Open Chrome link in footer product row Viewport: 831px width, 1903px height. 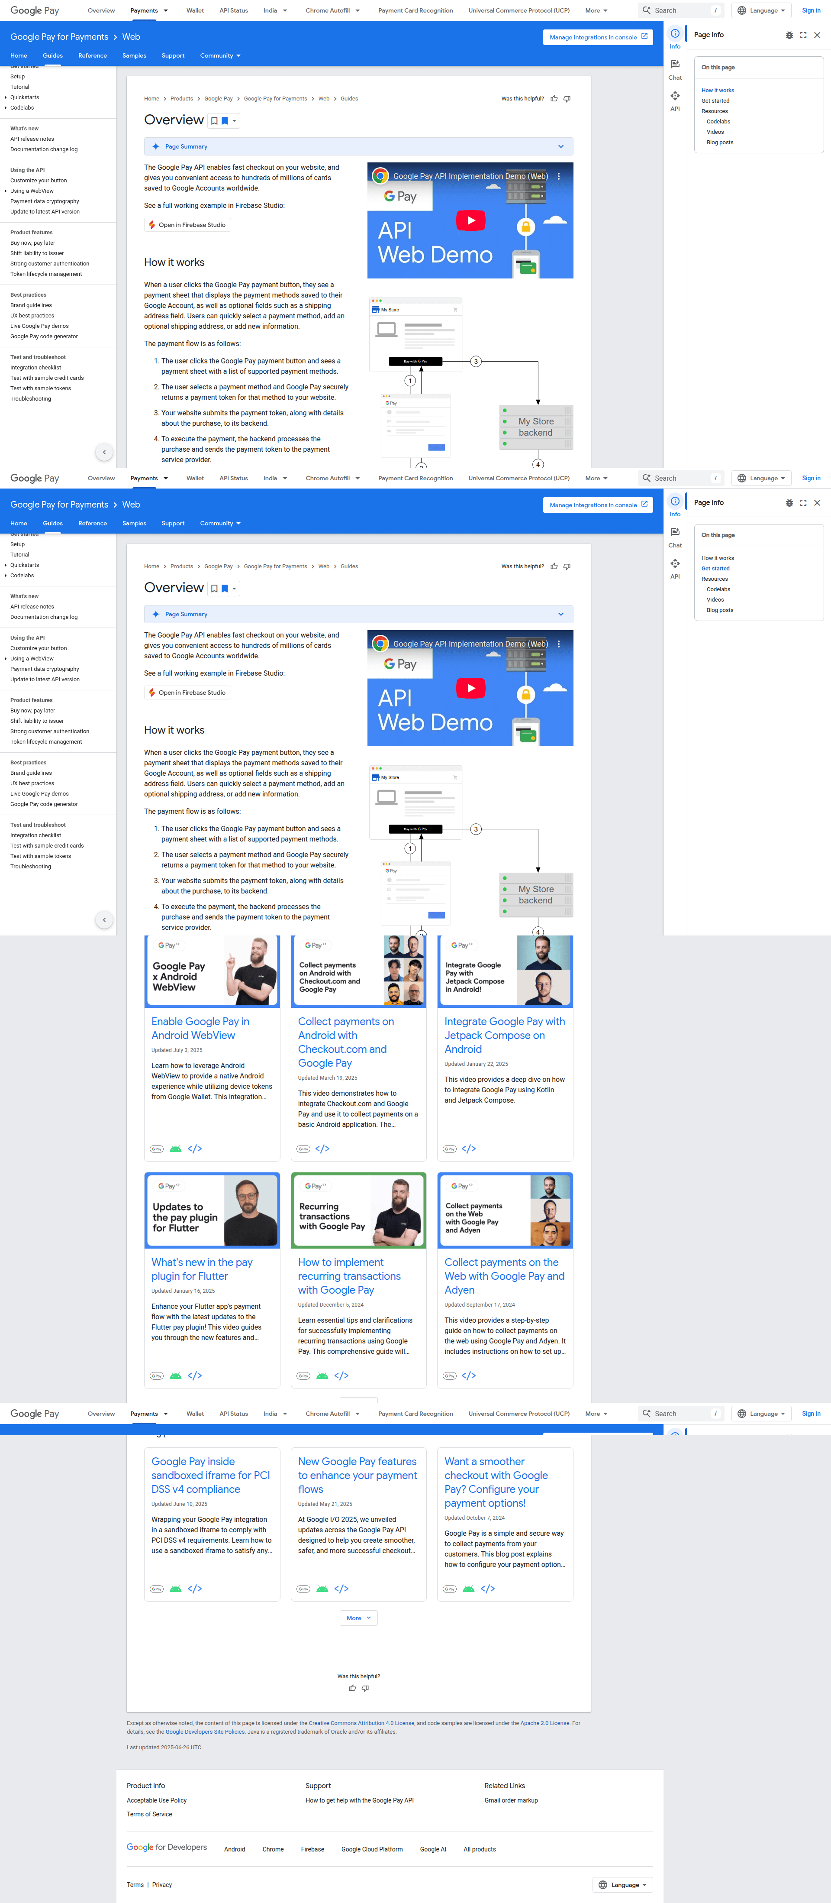[x=273, y=1849]
